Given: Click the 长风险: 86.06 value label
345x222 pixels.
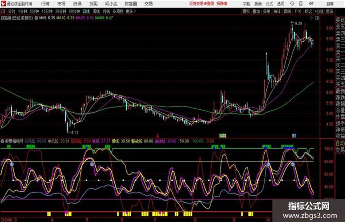Looking at the screenshot, I should coord(35,141).
